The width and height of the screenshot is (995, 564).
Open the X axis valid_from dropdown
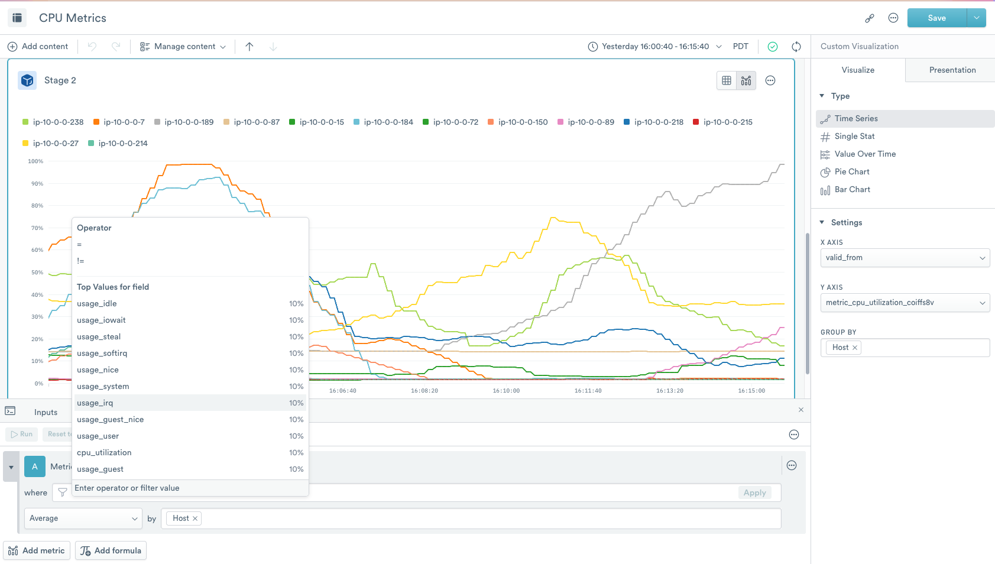pos(905,258)
